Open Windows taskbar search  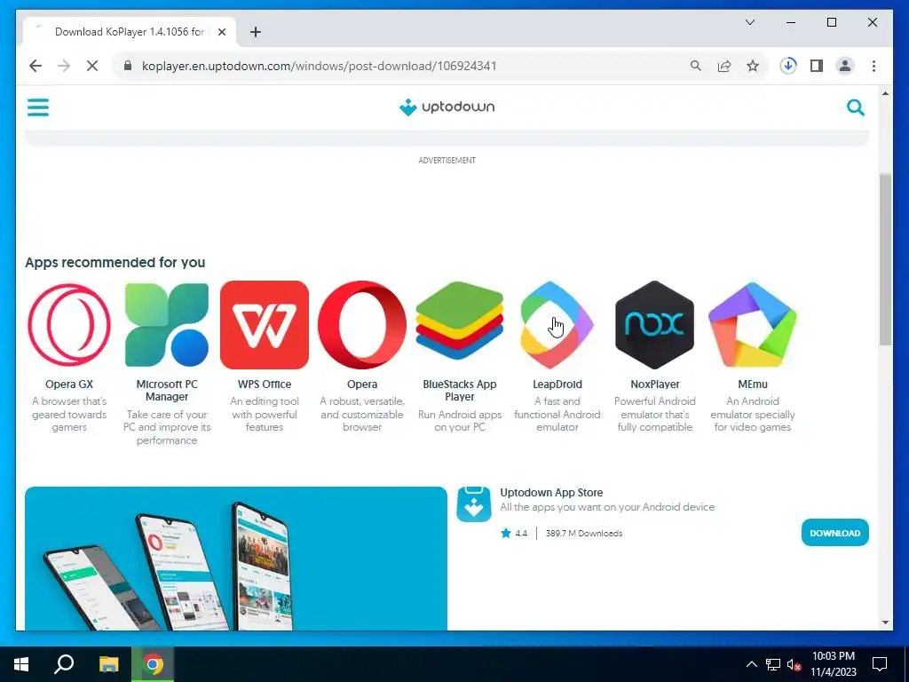point(64,664)
